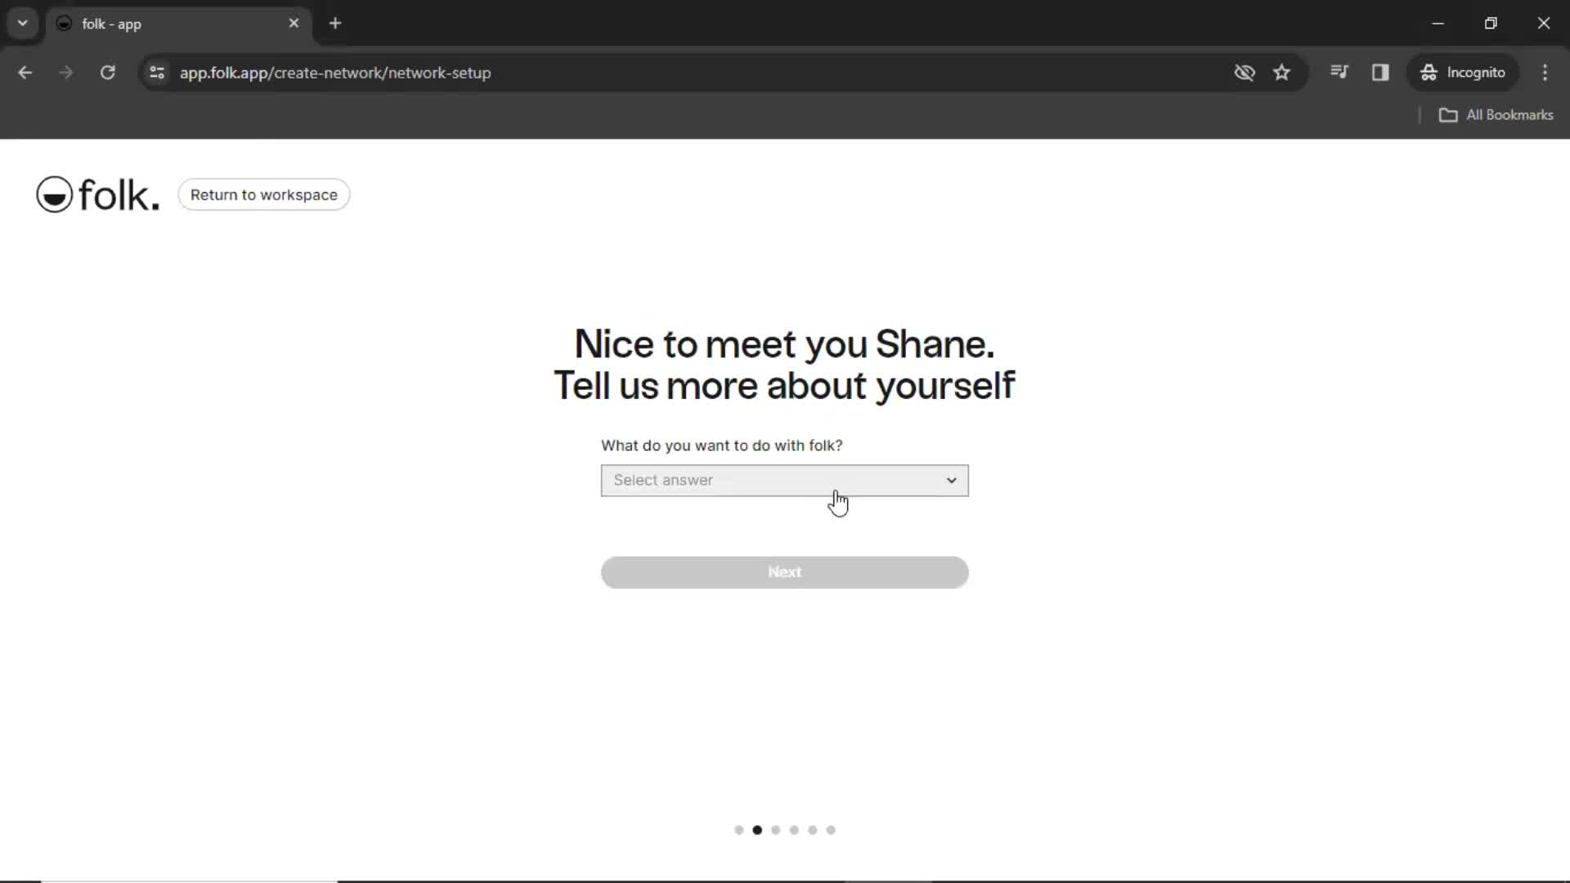
Task: Click the page refresh icon
Action: [107, 72]
